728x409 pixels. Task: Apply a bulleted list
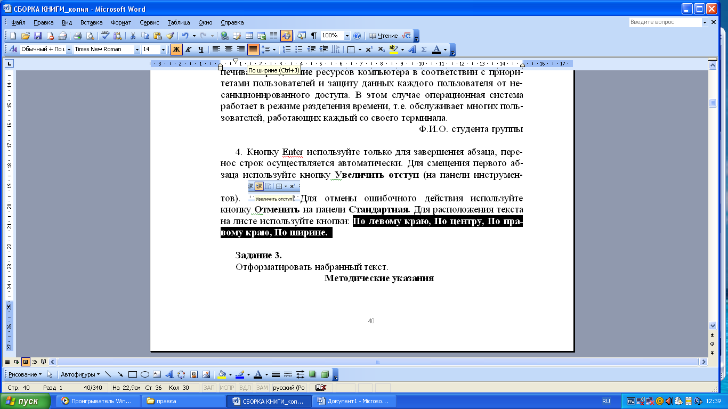click(x=298, y=49)
